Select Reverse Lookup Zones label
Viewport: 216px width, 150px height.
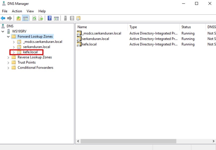[x=35, y=57]
